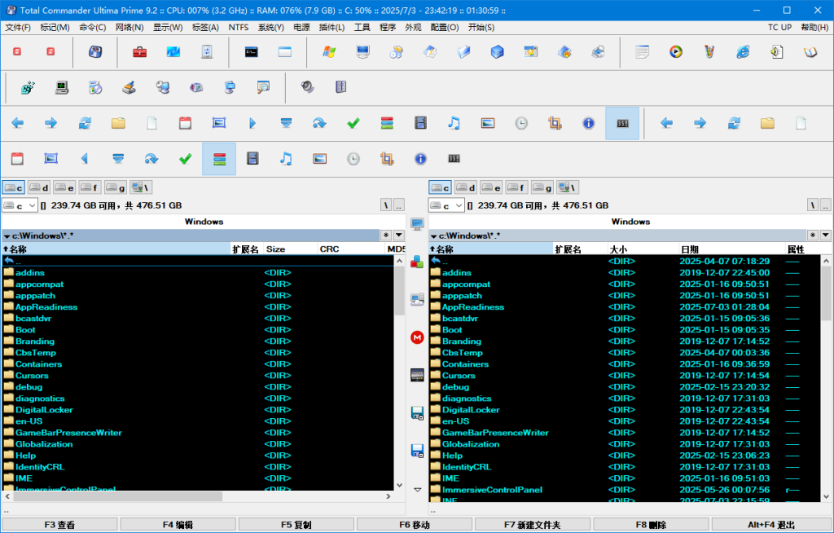This screenshot has width=834, height=533.
Task: Select the row dated 2025-07-03 01:28:04
Action: tap(624, 307)
